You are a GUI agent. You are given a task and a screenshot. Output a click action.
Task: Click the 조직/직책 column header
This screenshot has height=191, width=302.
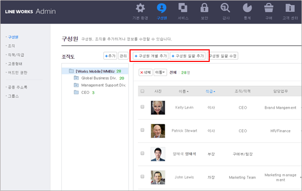tap(242, 91)
